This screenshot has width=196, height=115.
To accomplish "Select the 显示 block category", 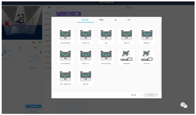I will (48, 13).
